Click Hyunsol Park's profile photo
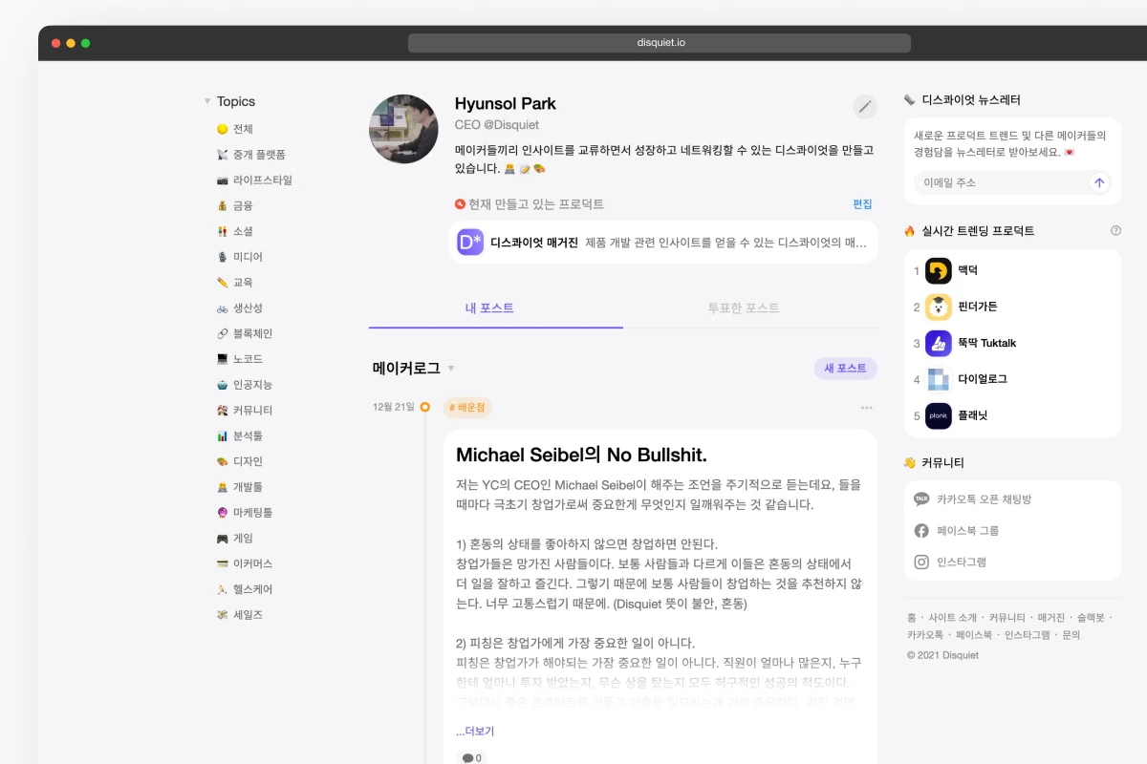Viewport: 1147px width, 764px height. point(403,129)
